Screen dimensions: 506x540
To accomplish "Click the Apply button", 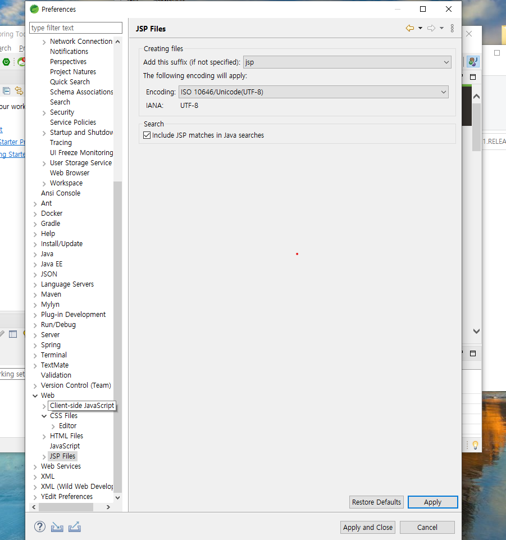I will coord(432,502).
